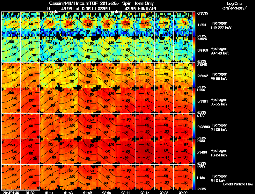This screenshot has width=255, height=194.
Task: Click the '2.933' colorbar value
Action: tap(201, 141)
